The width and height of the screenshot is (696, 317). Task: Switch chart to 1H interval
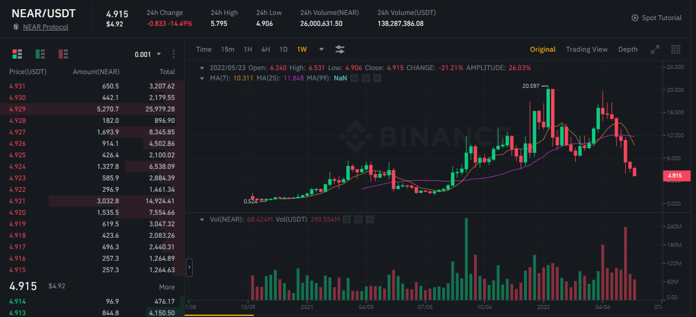point(248,49)
